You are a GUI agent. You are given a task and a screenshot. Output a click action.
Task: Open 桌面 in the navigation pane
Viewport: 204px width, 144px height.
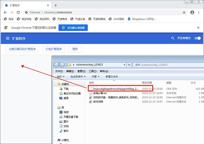64,98
